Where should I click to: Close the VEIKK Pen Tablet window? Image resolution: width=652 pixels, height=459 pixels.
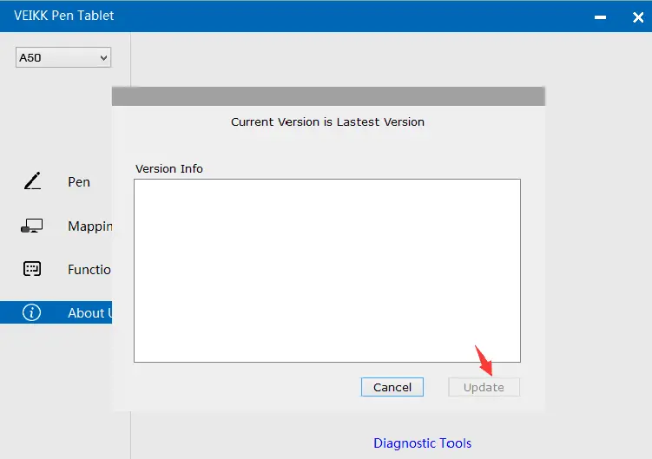coord(637,16)
